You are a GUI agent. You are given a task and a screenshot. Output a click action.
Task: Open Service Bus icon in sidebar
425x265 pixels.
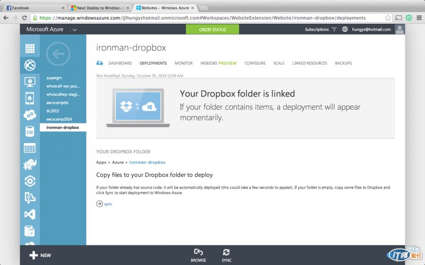pos(30,198)
